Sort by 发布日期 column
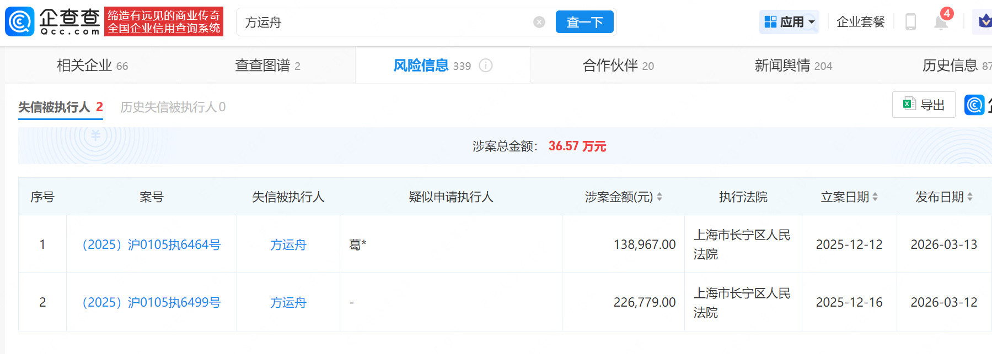The height and width of the screenshot is (354, 992). (969, 197)
